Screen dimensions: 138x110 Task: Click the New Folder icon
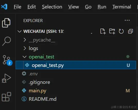(112, 31)
